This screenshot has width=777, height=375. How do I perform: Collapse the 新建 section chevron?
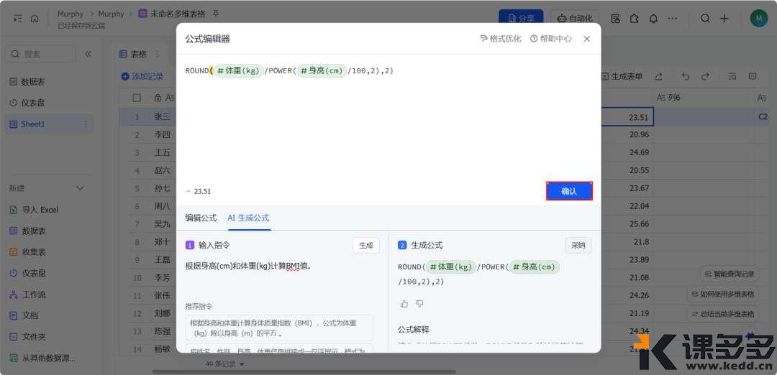80,188
